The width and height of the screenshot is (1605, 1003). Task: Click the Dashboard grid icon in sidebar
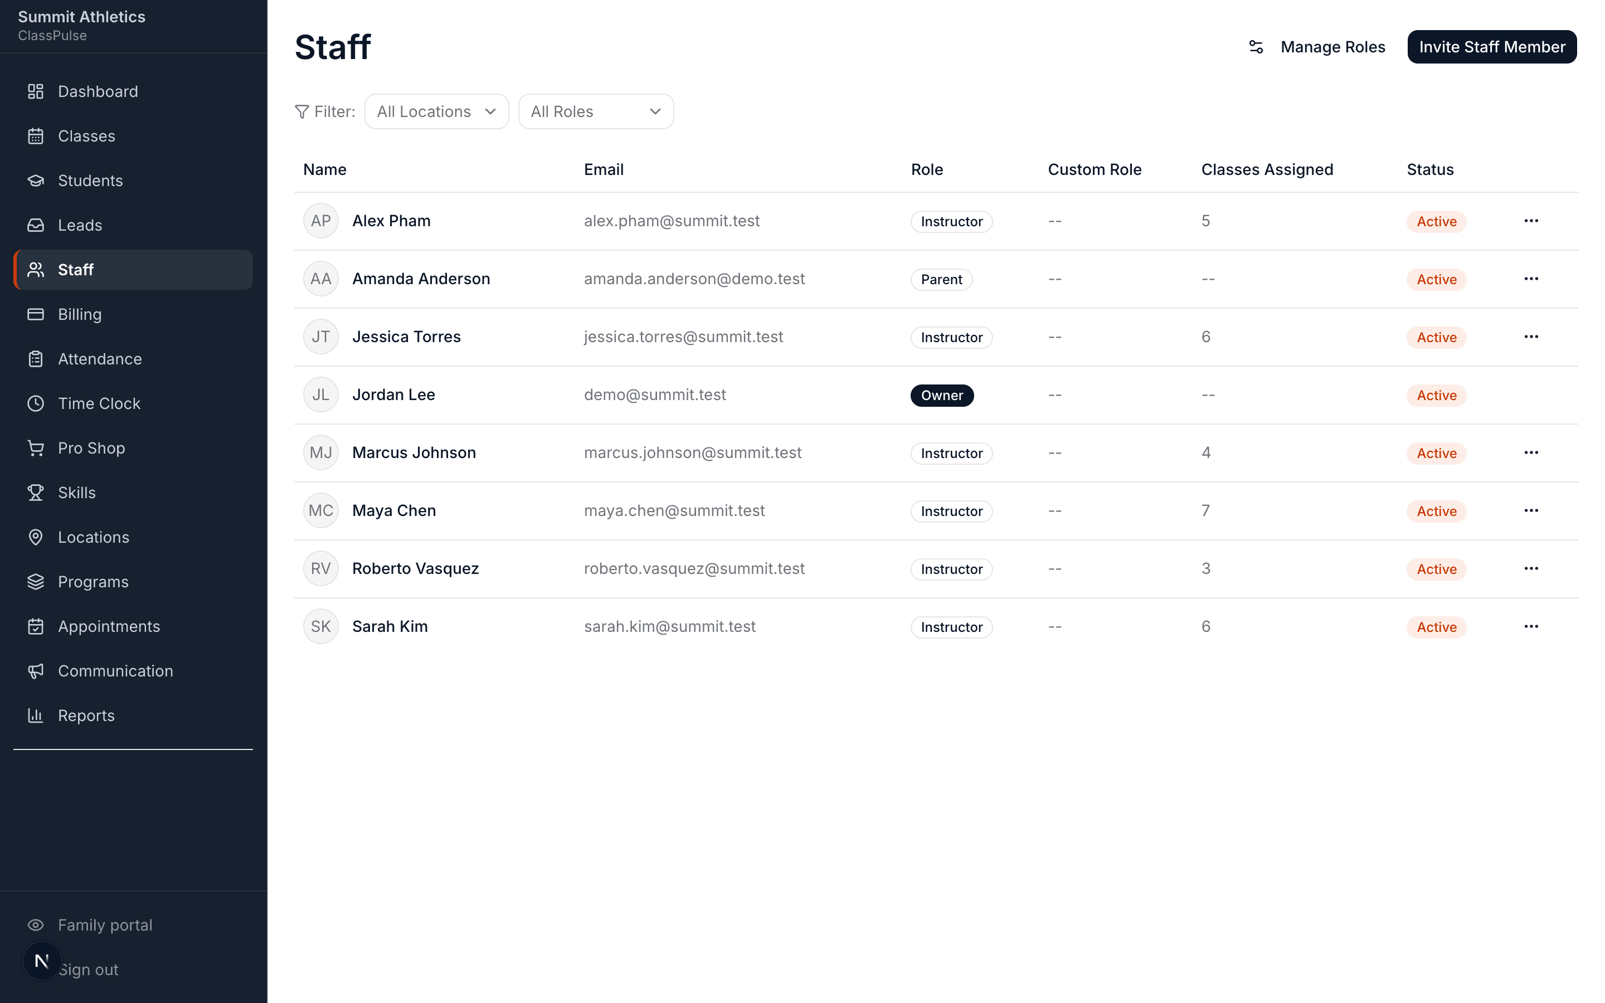(x=36, y=91)
